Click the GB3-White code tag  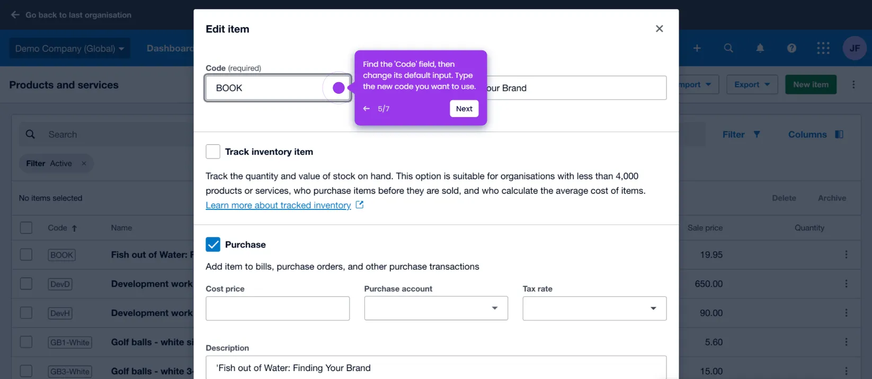pyautogui.click(x=69, y=372)
